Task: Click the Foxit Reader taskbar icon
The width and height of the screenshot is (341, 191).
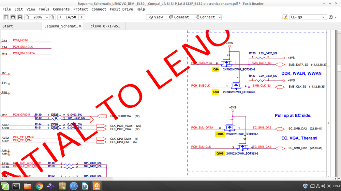Action: (x=97, y=186)
